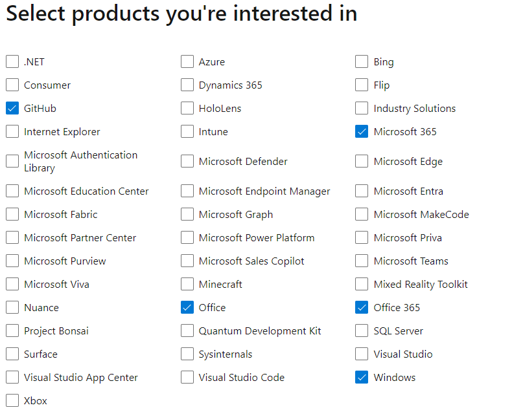Screen dimensions: 512x412
Task: Click the 'Microsoft Edge' label text
Action: (x=408, y=162)
